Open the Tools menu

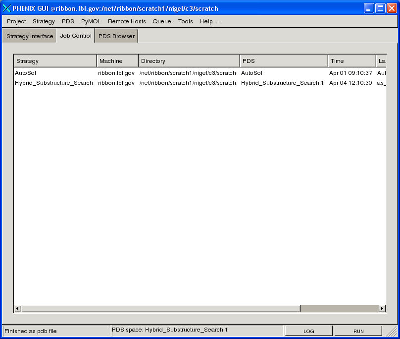[x=186, y=21]
